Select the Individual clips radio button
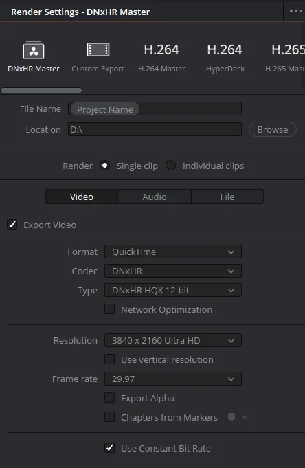Image resolution: width=305 pixels, height=468 pixels. point(171,166)
